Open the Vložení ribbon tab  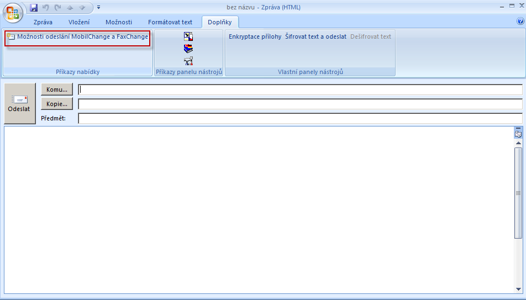tap(79, 22)
